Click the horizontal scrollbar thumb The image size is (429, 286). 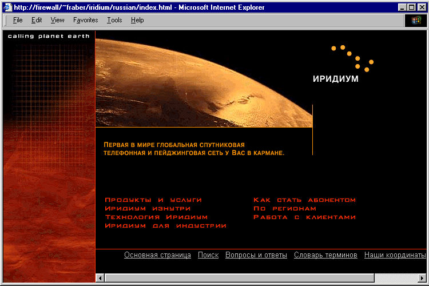pyautogui.click(x=240, y=278)
